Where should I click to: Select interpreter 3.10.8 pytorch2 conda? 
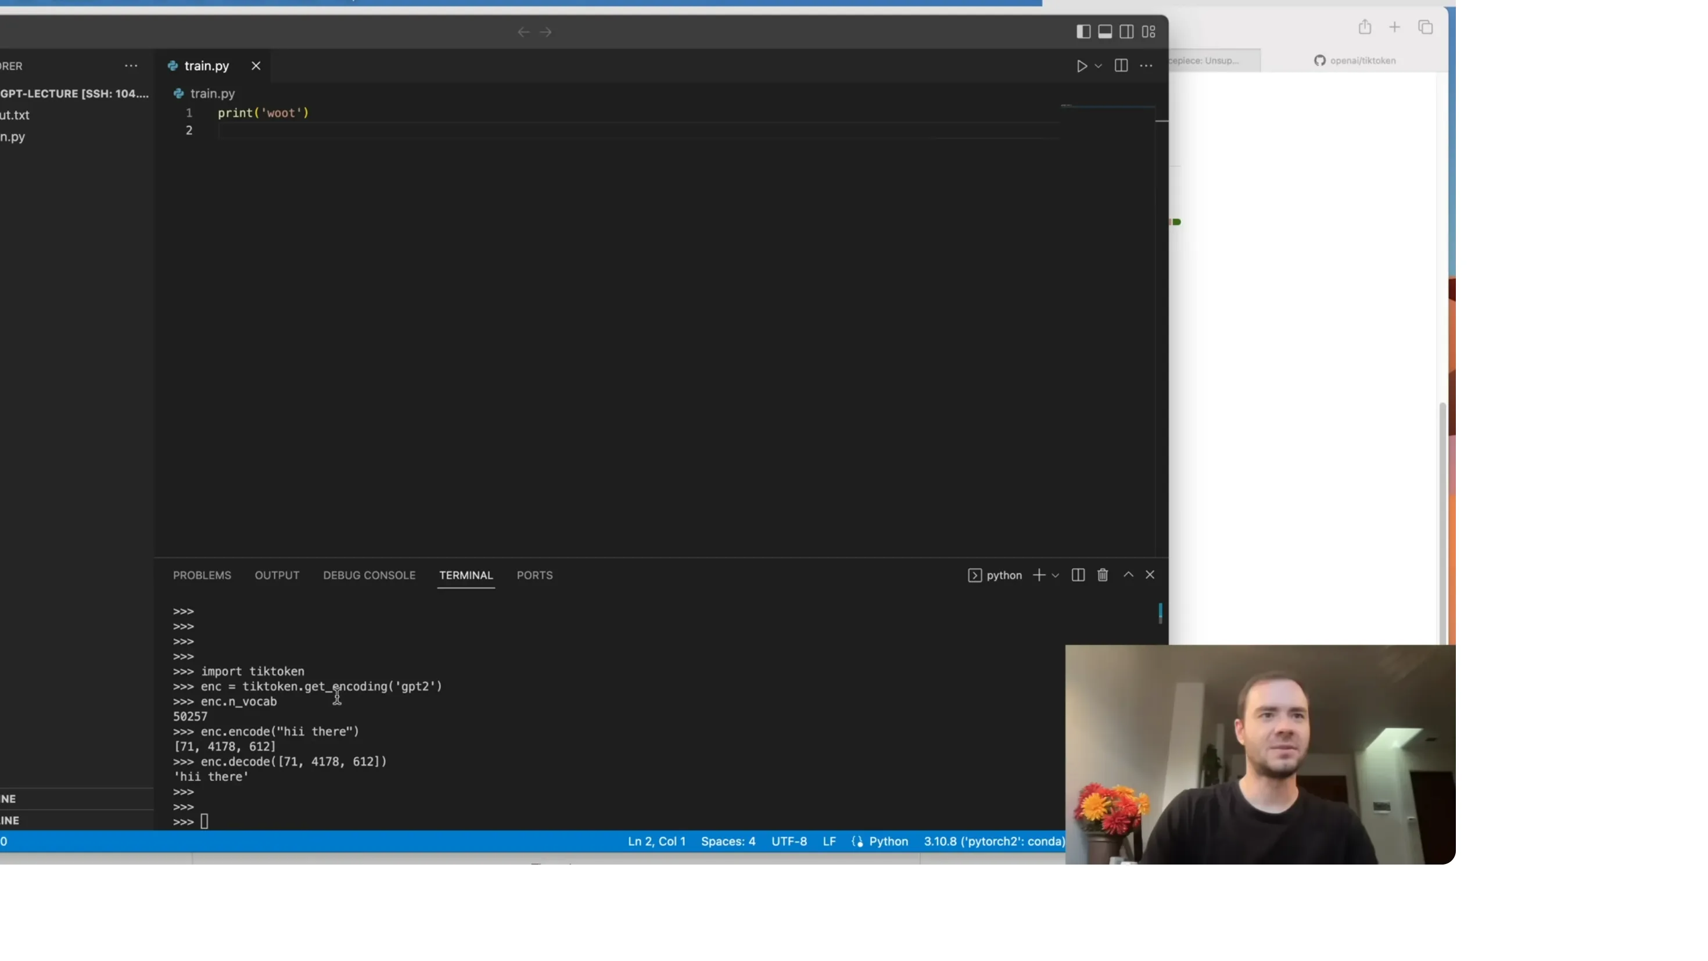point(994,841)
